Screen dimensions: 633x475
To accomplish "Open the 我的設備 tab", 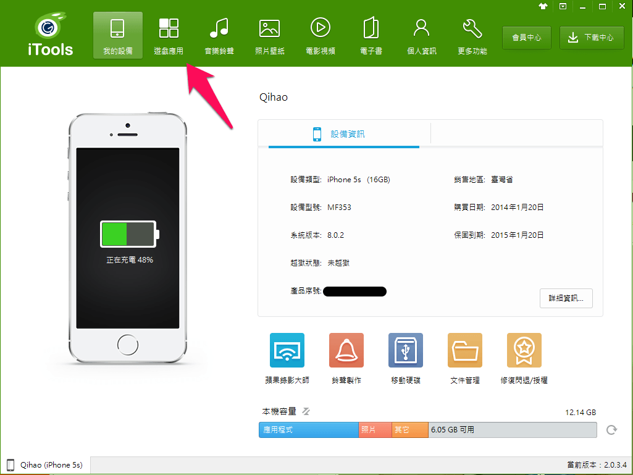I will 118,36.
